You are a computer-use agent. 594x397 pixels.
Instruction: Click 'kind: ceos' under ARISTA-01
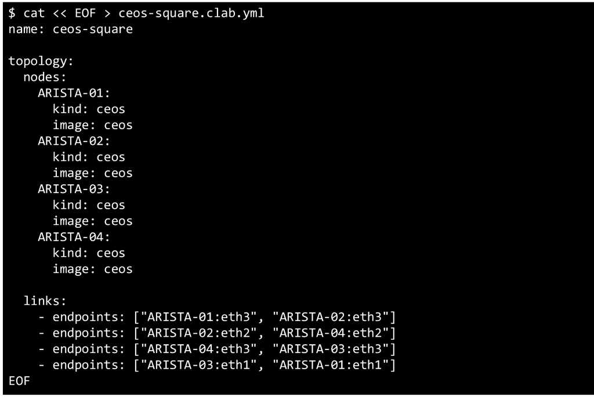(89, 109)
